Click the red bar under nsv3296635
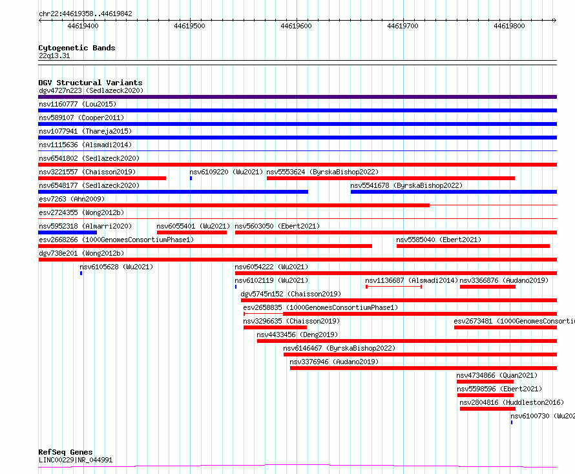 tap(275, 327)
